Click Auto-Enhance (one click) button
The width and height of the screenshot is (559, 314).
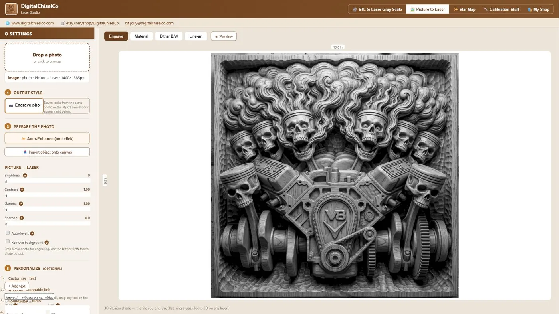coord(47,138)
